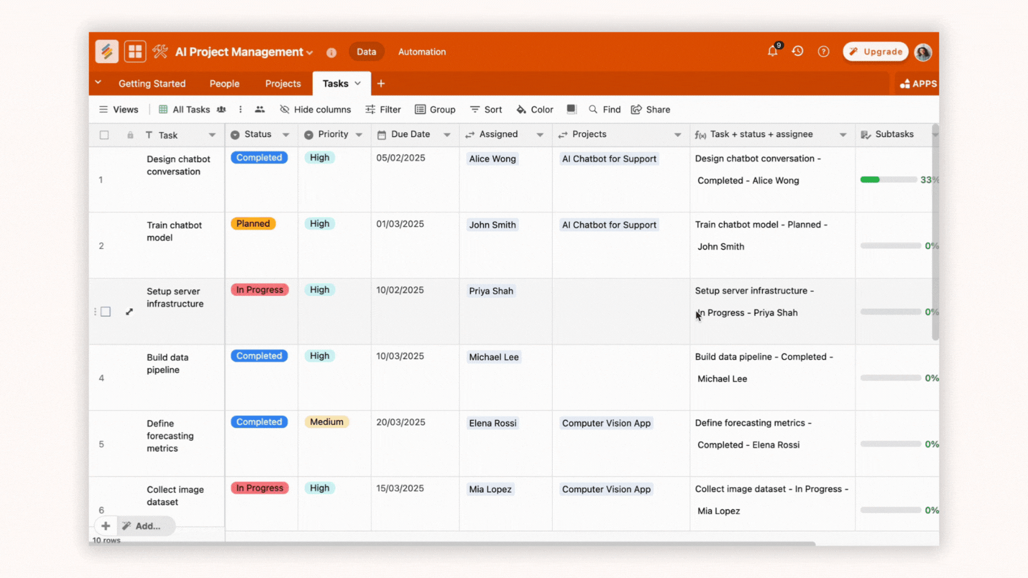The width and height of the screenshot is (1028, 578).
Task: Toggle Hide columns in toolbar
Action: pyautogui.click(x=315, y=109)
